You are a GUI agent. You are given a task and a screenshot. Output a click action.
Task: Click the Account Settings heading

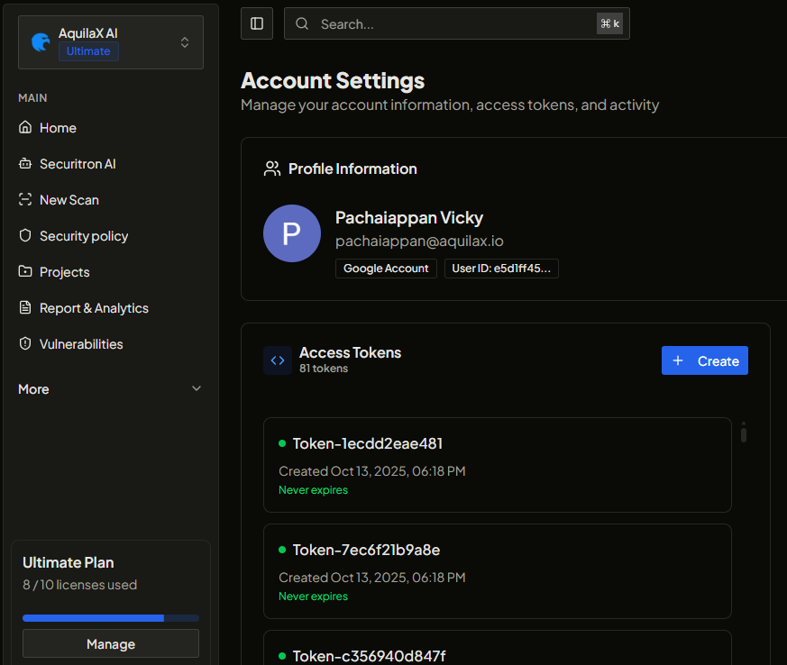tap(333, 81)
